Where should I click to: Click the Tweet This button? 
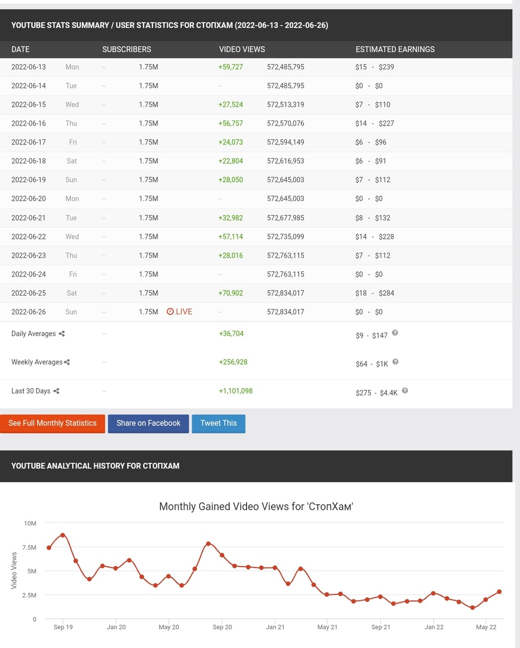[x=219, y=423]
